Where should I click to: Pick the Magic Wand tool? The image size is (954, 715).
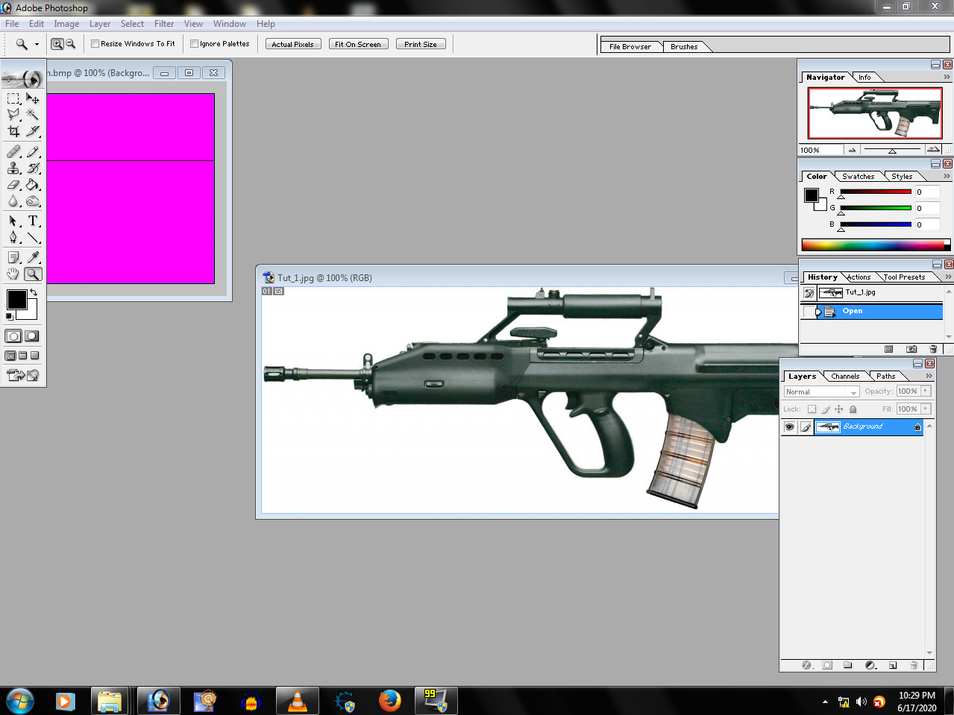[x=33, y=114]
